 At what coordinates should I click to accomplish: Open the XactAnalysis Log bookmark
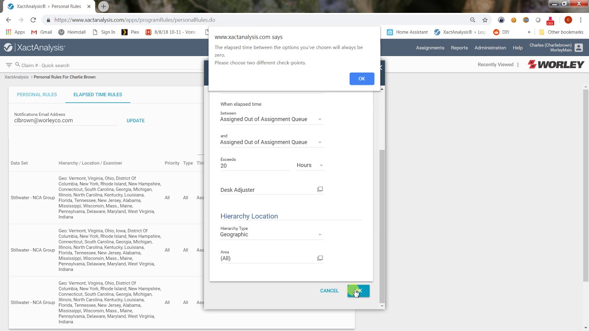click(x=460, y=32)
